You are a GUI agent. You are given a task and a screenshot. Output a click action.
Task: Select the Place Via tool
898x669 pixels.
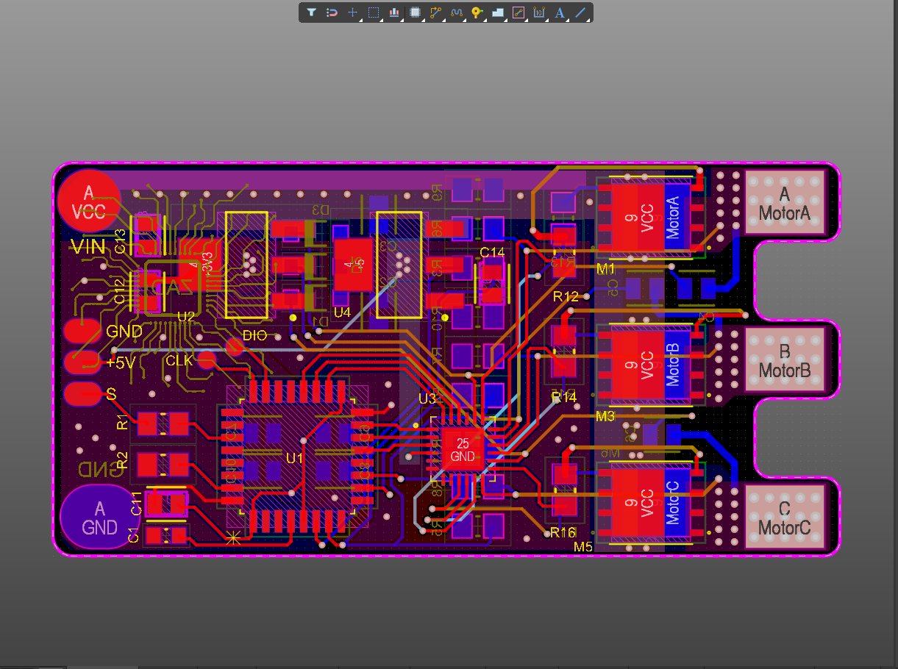(x=477, y=12)
